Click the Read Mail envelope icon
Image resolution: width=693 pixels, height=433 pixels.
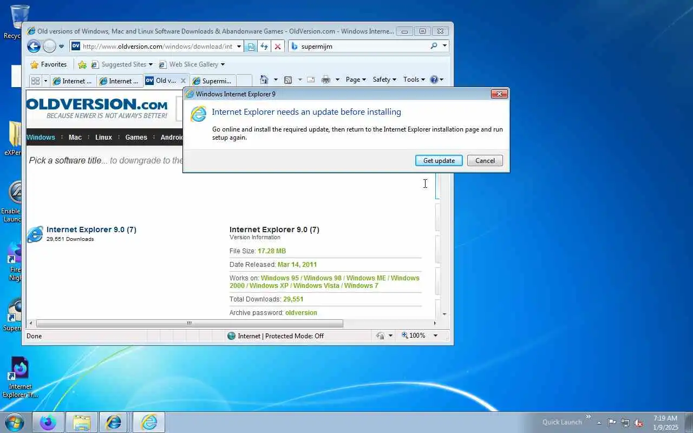coord(311,80)
